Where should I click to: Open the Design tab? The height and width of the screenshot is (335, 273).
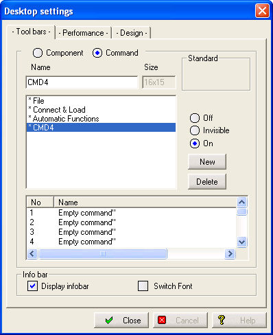132,33
